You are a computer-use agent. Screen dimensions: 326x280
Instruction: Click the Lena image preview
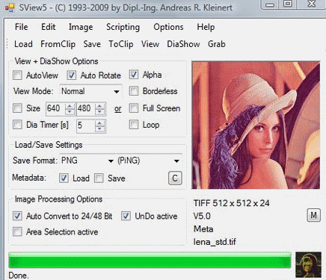(256, 125)
